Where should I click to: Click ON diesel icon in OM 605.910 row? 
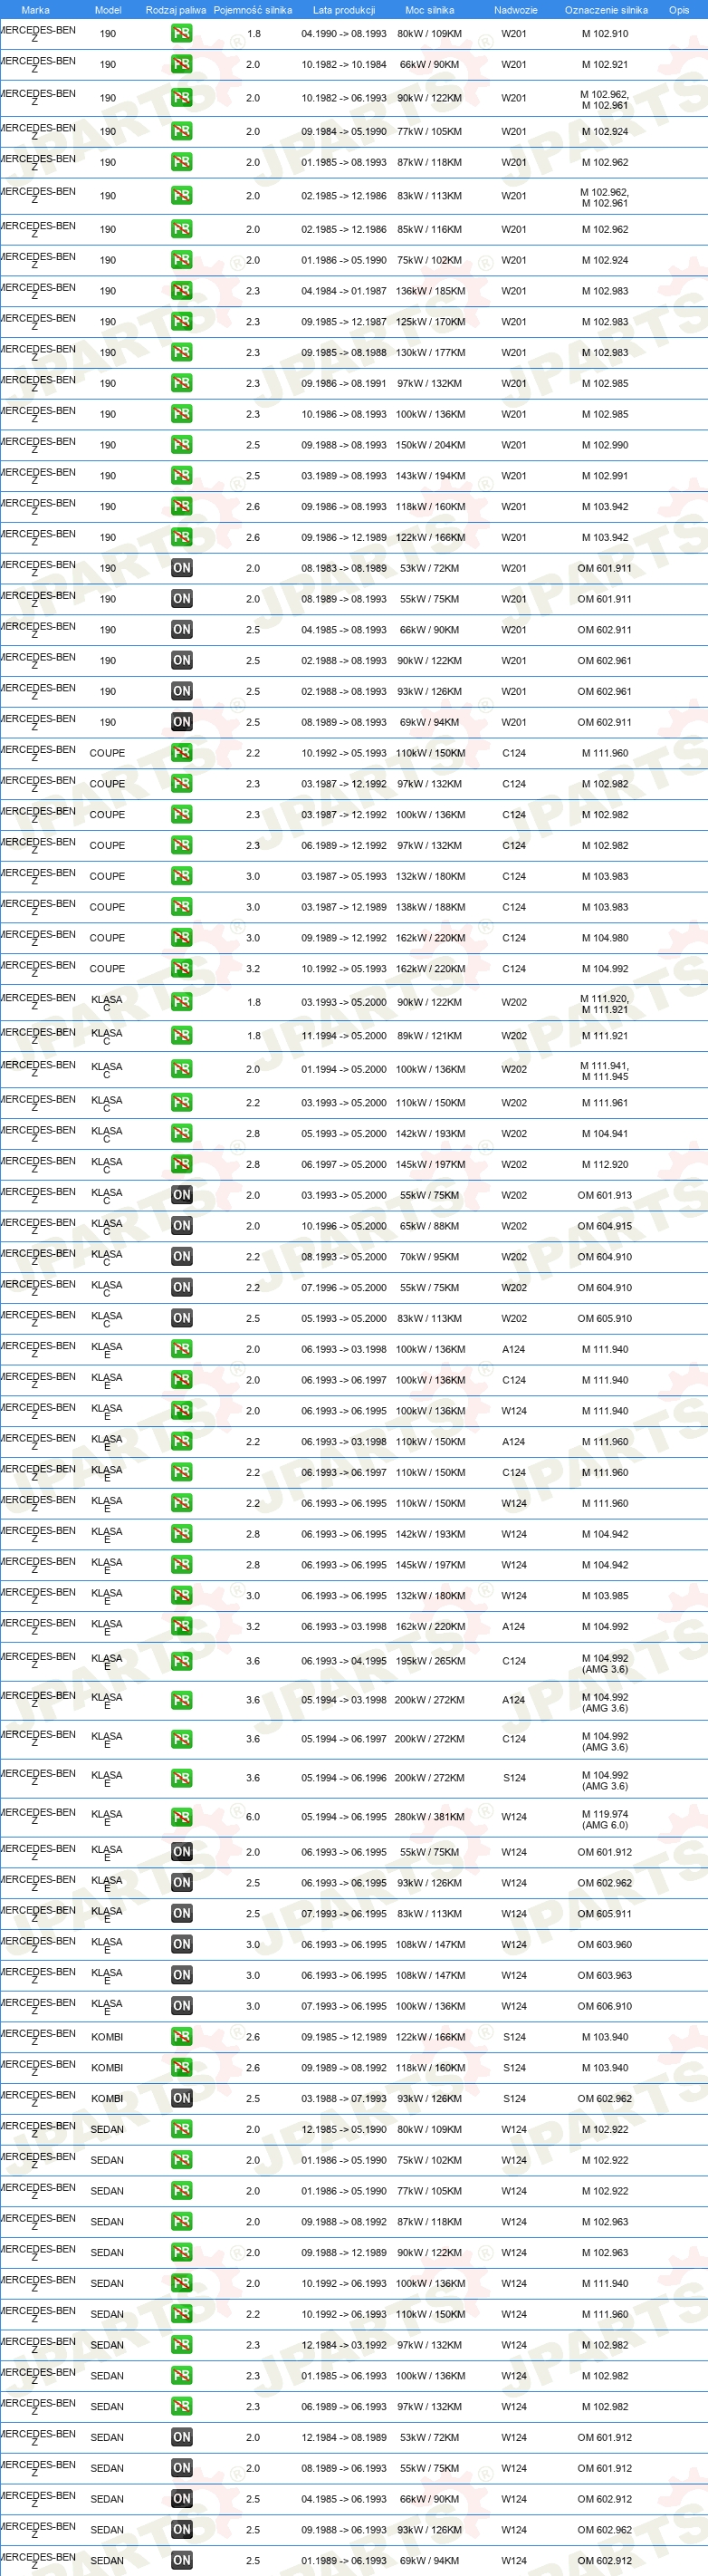point(181,1318)
